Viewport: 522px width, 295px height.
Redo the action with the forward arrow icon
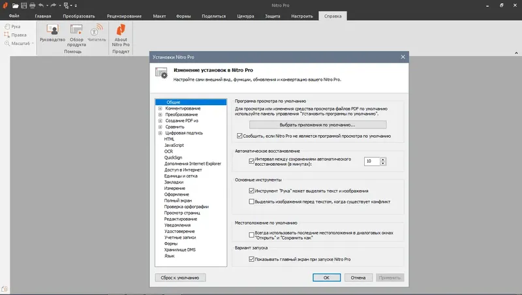click(54, 5)
